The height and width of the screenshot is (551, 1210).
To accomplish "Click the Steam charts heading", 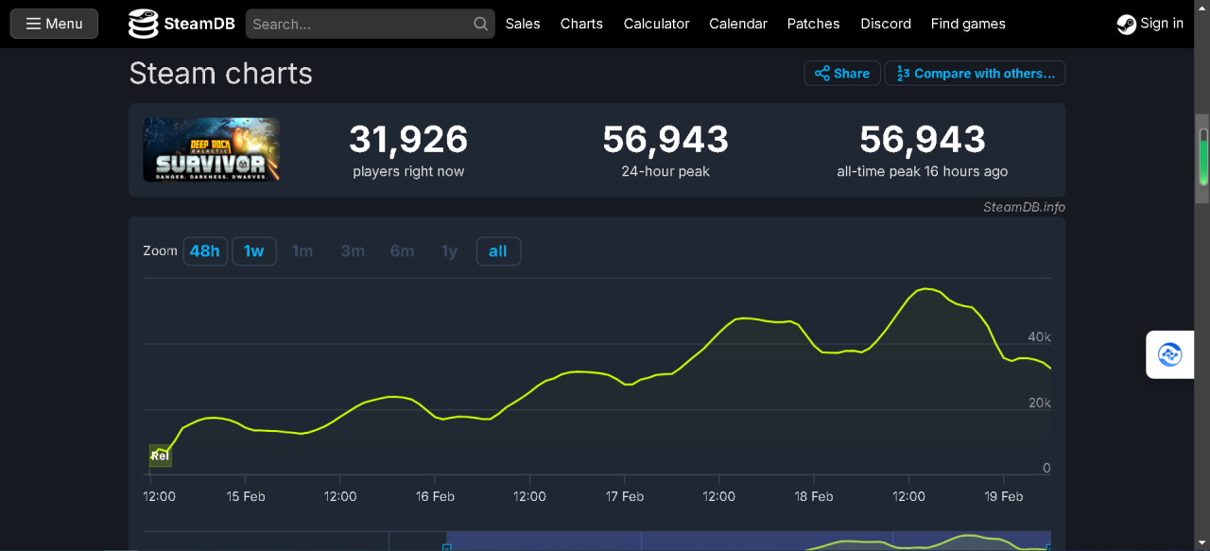I will [x=221, y=74].
